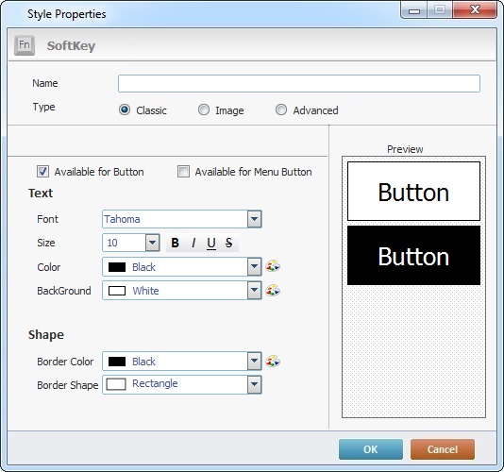Click the black text Color swatch

(x=117, y=267)
